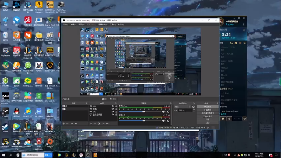The height and width of the screenshot is (158, 281).
Task: Toggle lock of topmost source row
Action: pyautogui.click(x=116, y=106)
